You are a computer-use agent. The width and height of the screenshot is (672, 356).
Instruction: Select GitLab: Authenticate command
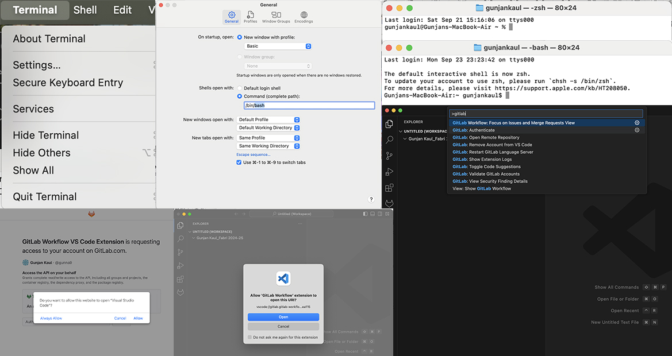pos(547,130)
